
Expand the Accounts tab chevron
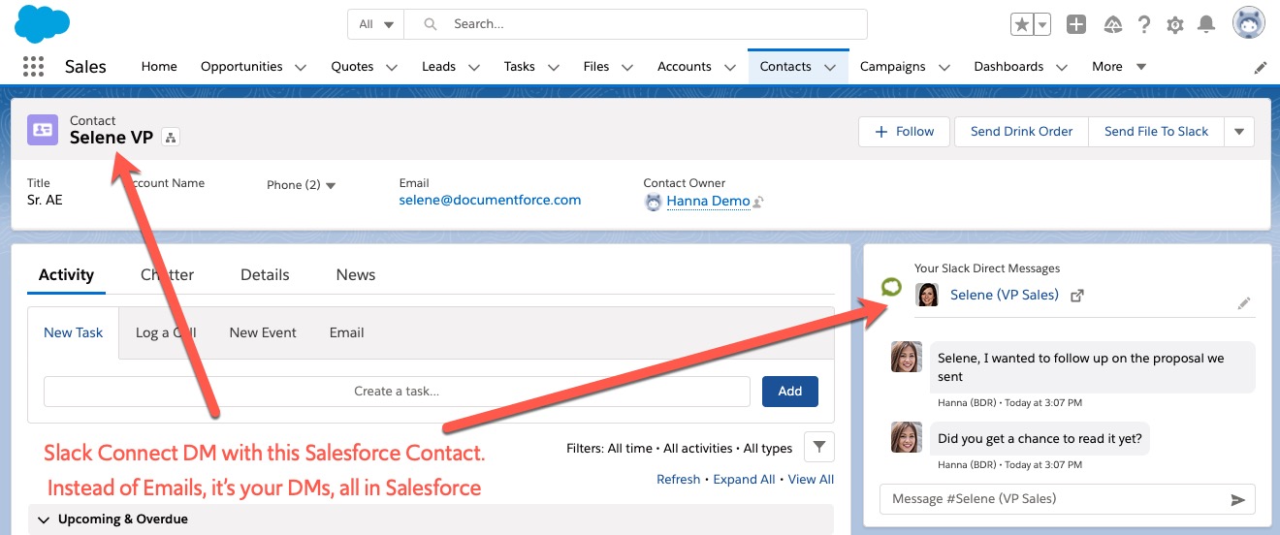tap(729, 68)
